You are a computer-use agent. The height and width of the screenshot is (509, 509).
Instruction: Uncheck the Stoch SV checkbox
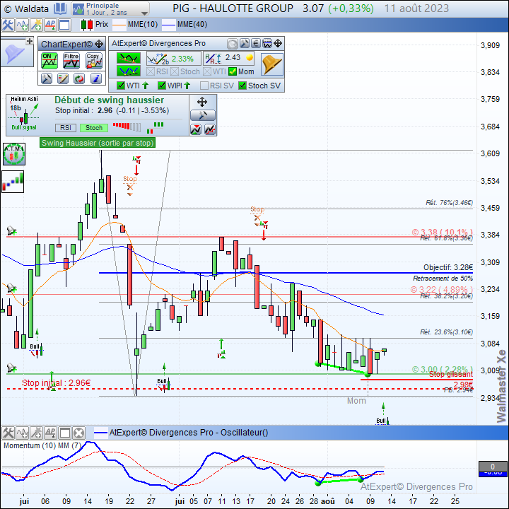[x=242, y=86]
